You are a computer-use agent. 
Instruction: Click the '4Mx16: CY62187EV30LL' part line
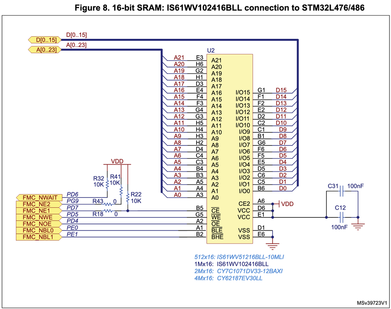[229, 278]
